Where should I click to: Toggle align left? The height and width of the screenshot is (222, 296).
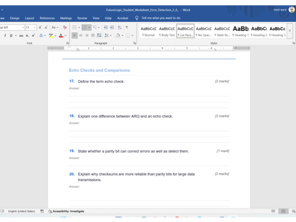(75, 36)
